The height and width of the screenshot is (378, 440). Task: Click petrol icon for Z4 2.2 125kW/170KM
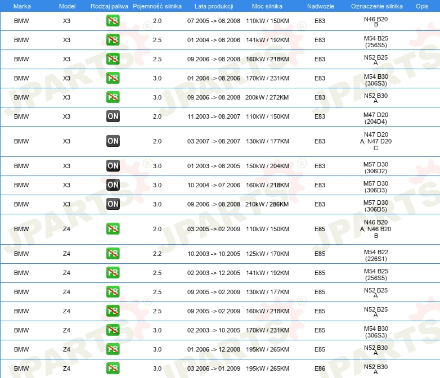coord(113,253)
